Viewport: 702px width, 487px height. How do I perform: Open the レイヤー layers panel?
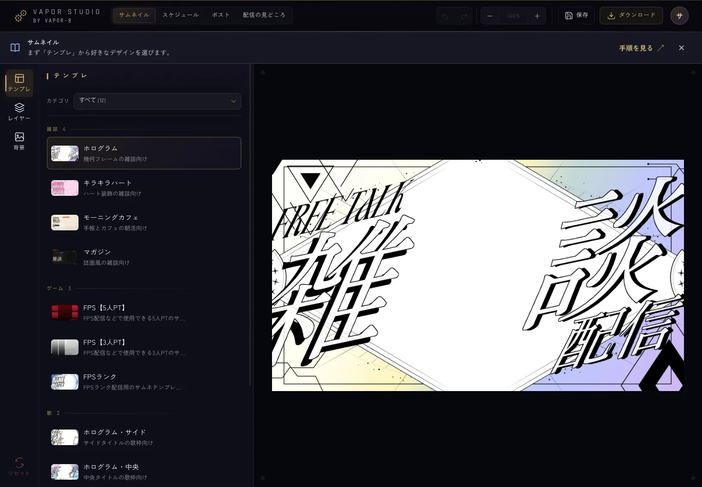tap(19, 112)
